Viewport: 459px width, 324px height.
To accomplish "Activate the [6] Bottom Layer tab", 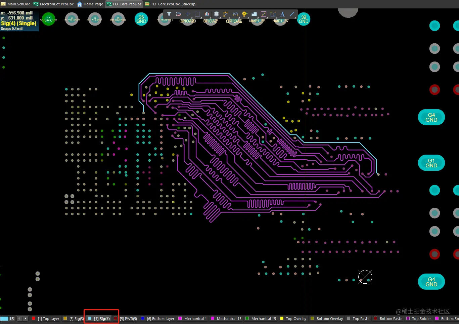I will tap(158, 319).
